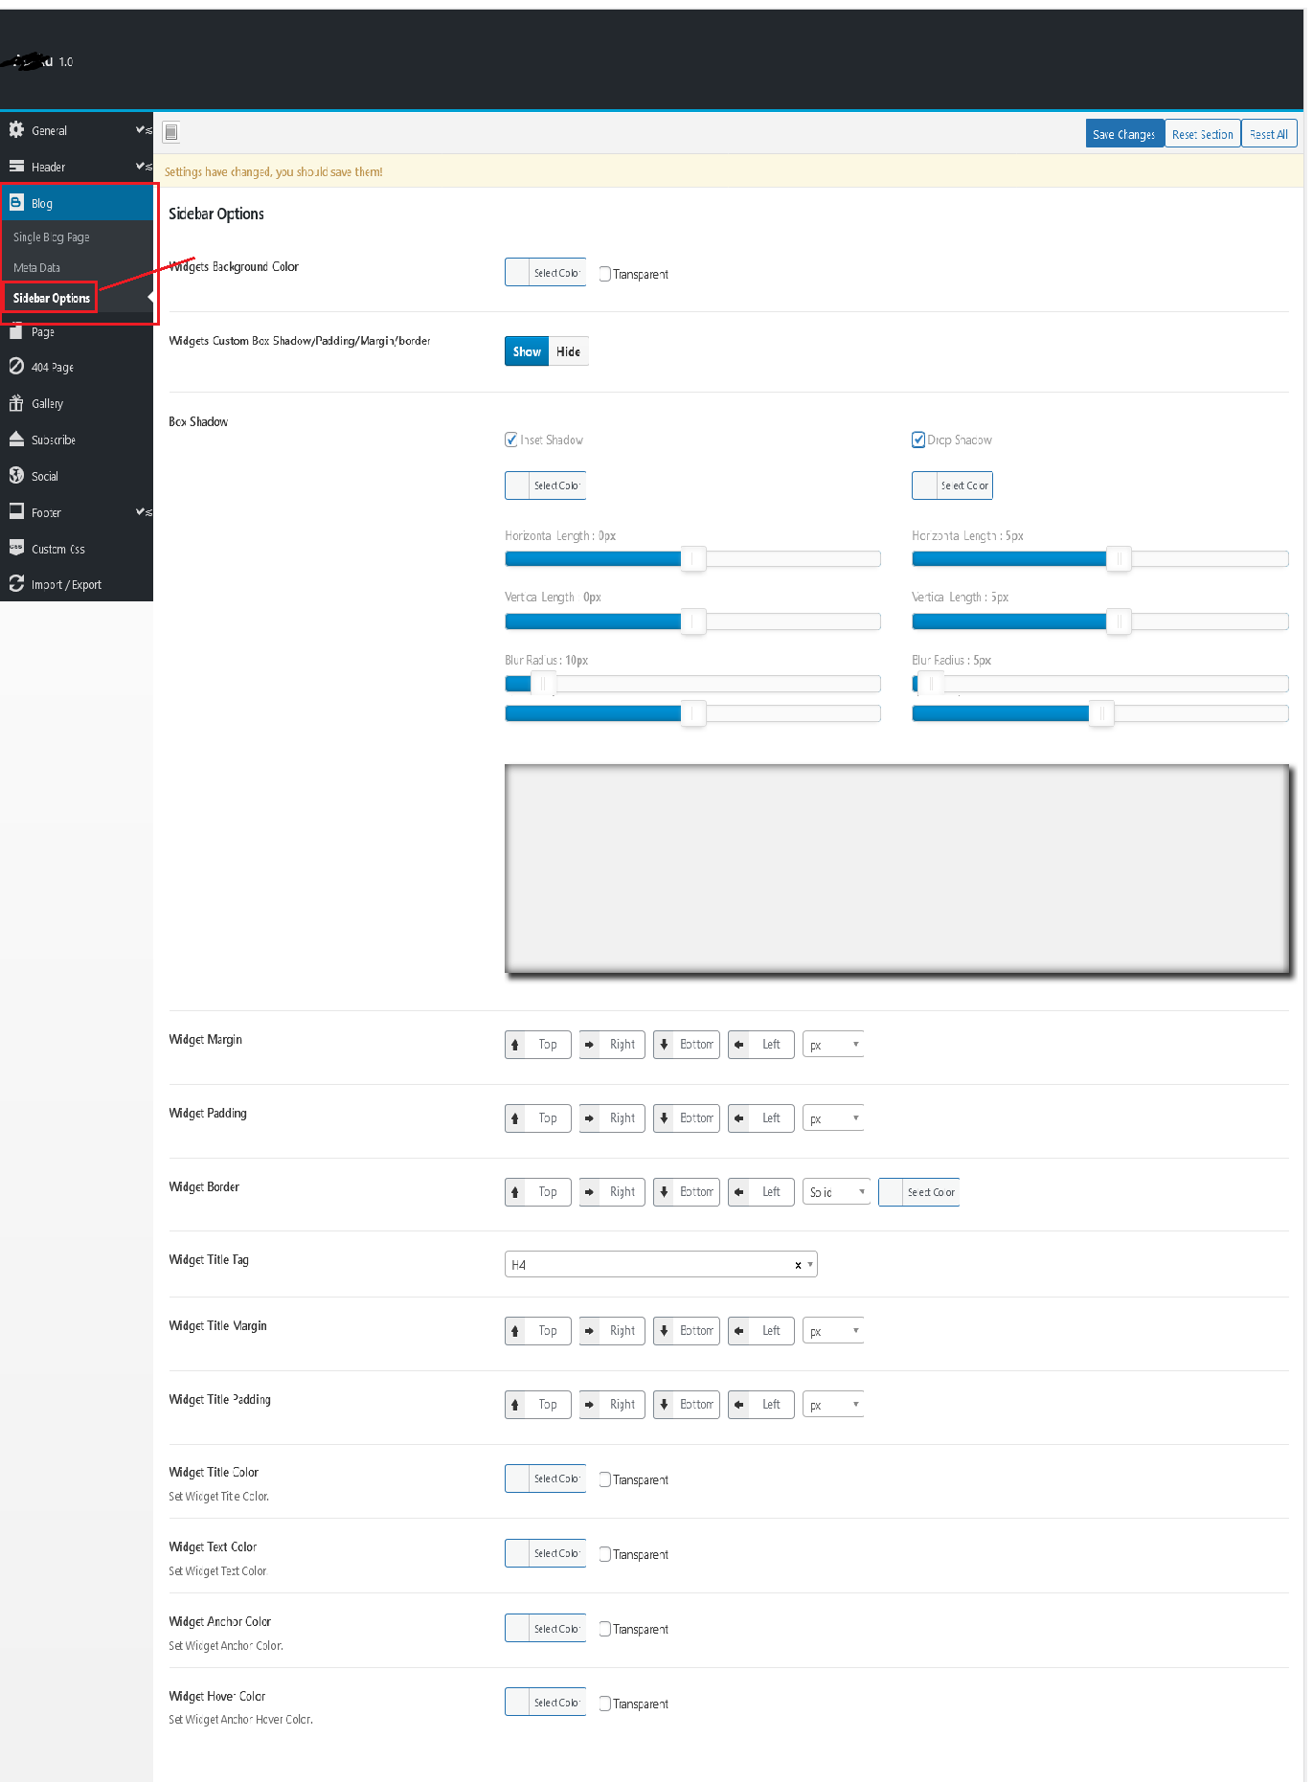1313x1783 pixels.
Task: Click the Page document icon in sidebar
Action: point(16,331)
